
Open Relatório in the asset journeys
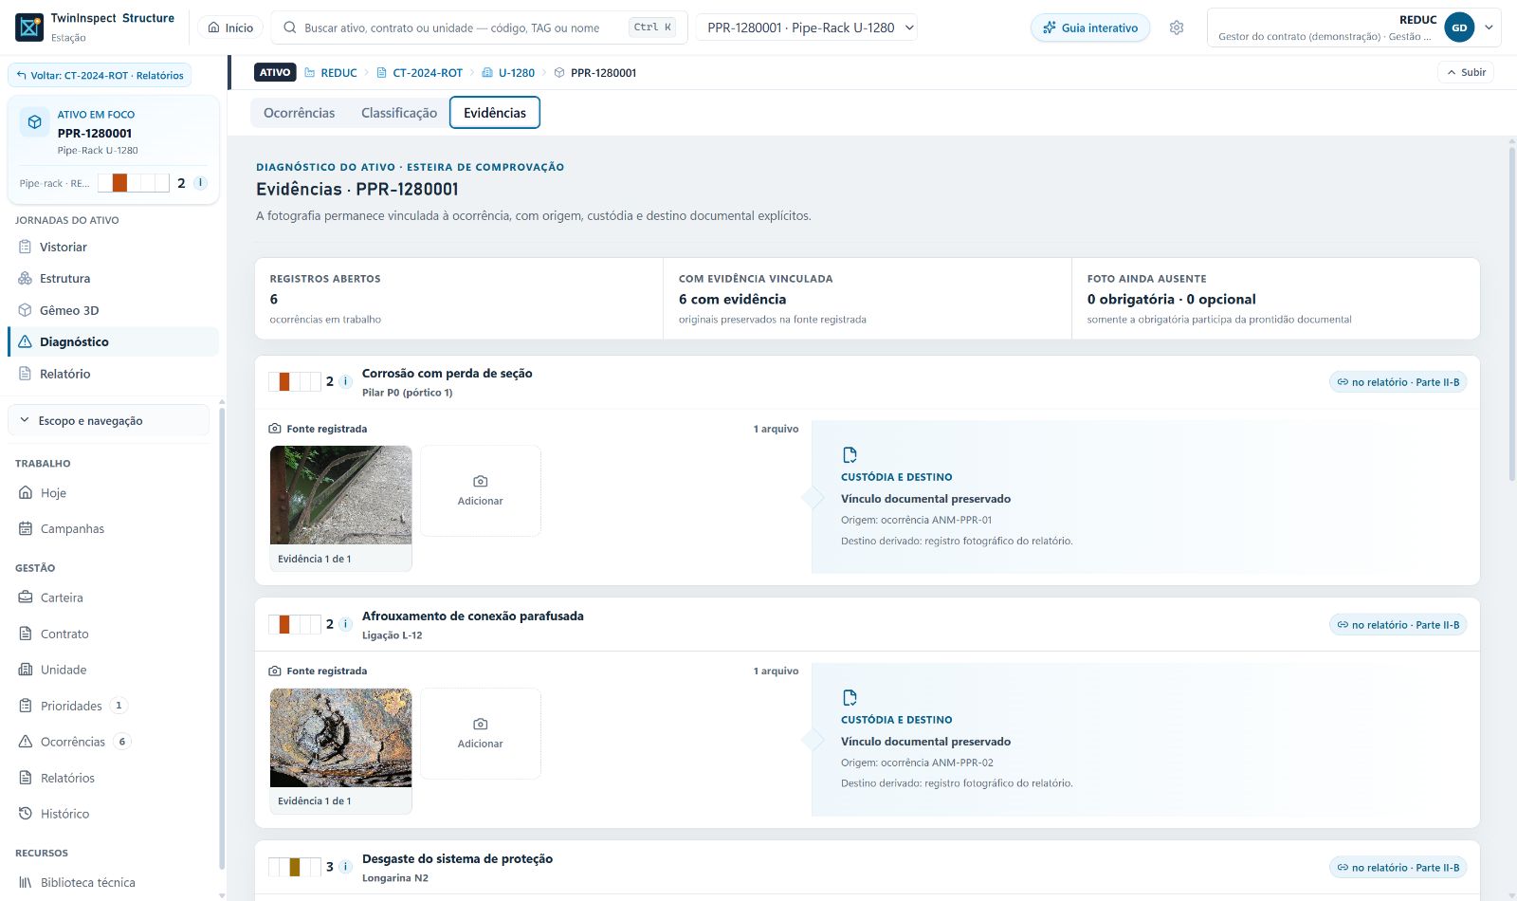[113, 374]
